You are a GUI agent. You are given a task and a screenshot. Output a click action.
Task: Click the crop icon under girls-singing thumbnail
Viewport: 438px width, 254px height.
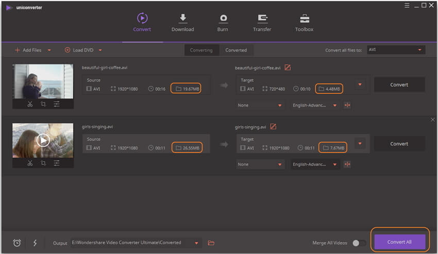pos(43,163)
